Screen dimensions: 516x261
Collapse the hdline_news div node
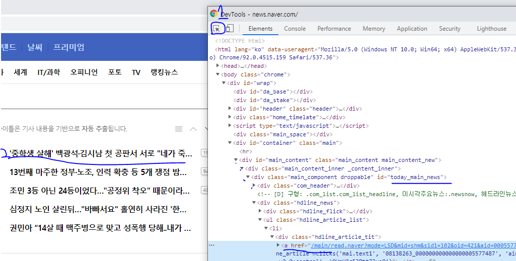[x=254, y=203]
